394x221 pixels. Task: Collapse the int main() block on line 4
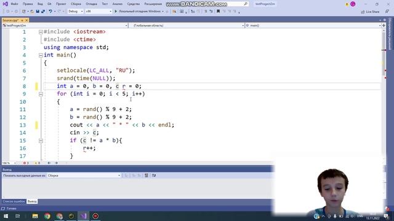coord(41,55)
